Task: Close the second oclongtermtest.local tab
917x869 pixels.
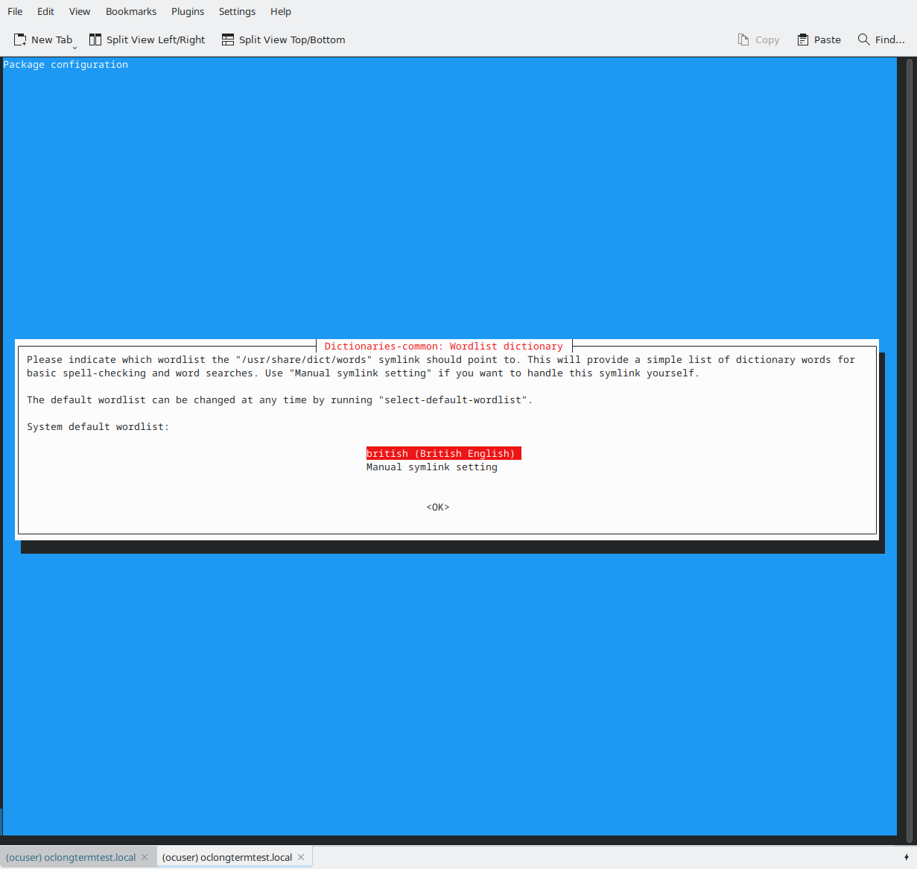Action: pyautogui.click(x=301, y=857)
